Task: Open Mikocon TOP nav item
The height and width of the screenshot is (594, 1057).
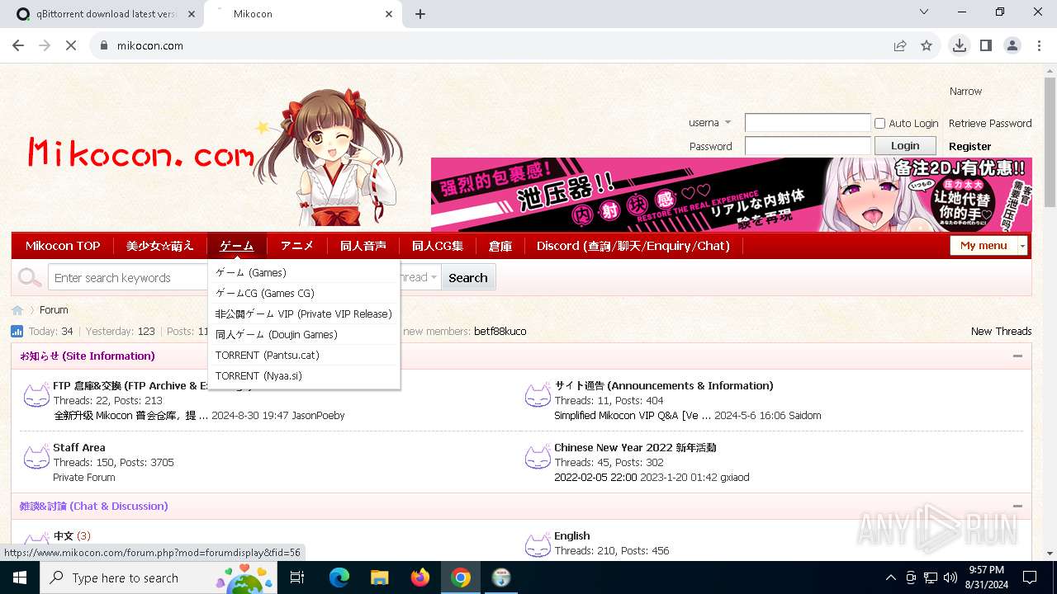Action: pos(63,246)
